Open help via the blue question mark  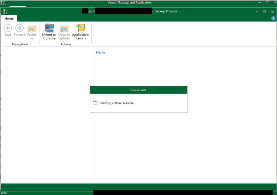tap(273, 18)
